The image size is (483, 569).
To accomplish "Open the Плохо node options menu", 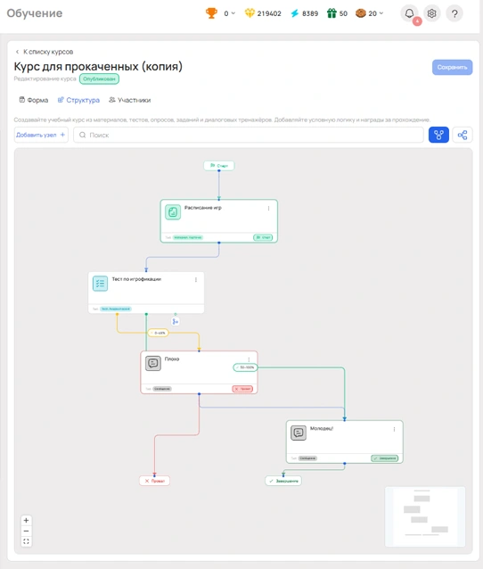I will (x=249, y=359).
